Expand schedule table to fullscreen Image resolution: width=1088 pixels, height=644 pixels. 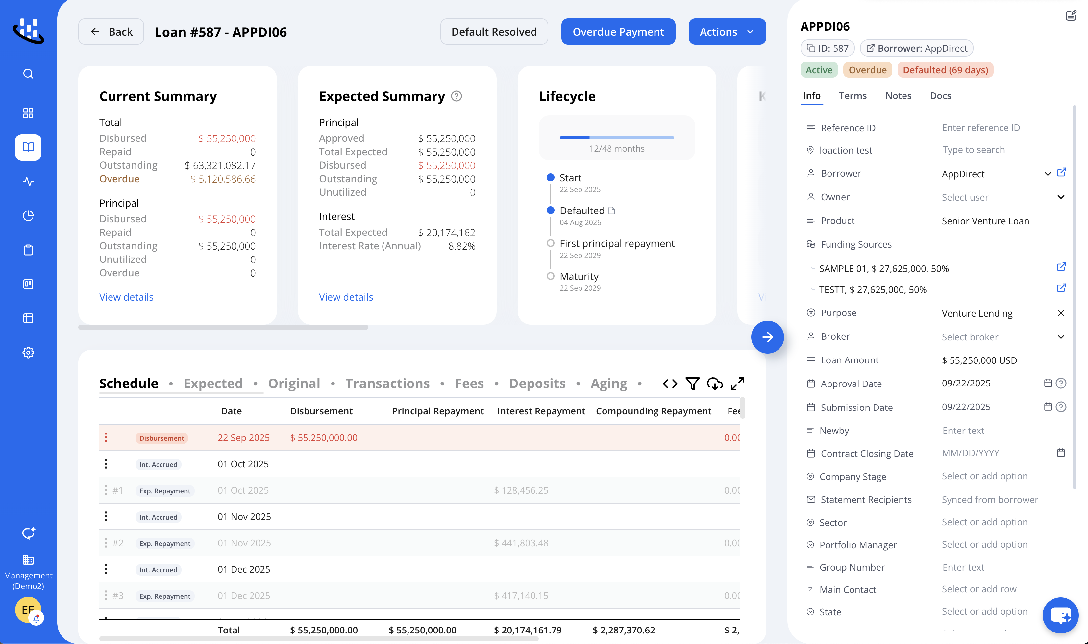coord(737,384)
